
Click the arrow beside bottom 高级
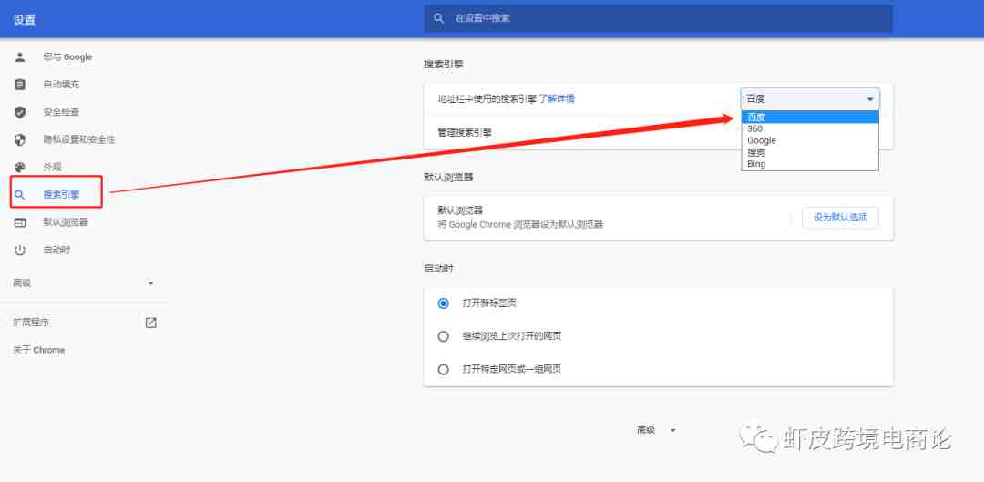(x=672, y=431)
